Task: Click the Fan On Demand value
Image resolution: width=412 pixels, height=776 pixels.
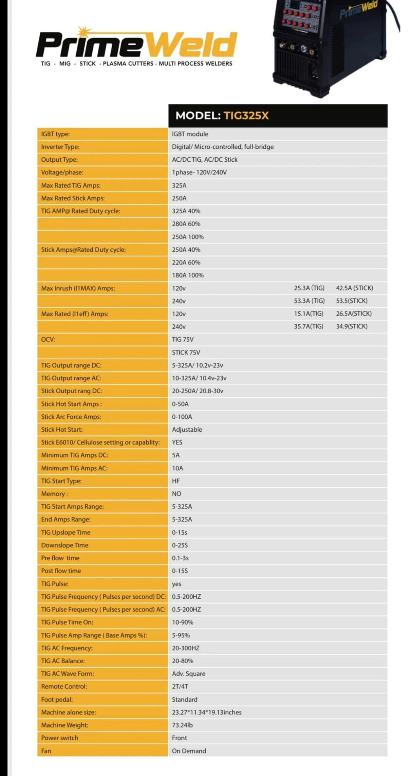Action: 189,751
